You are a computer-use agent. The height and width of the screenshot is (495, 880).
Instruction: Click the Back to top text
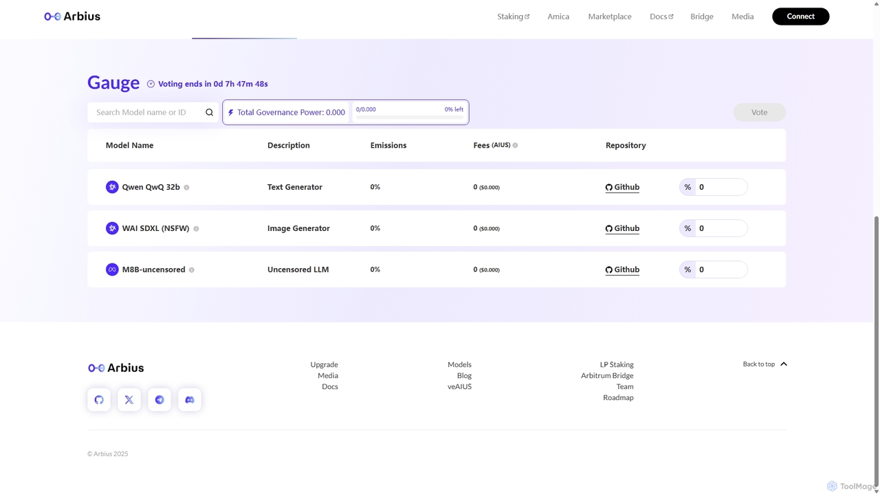[758, 364]
